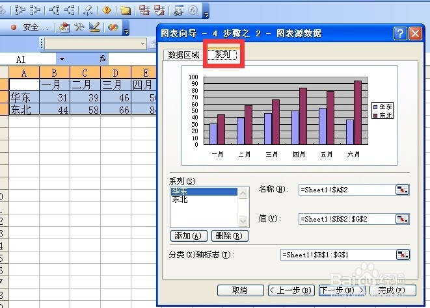Expand the auditing toolbar options arrow
Viewport: 430px width, 308px height.
point(206,14)
